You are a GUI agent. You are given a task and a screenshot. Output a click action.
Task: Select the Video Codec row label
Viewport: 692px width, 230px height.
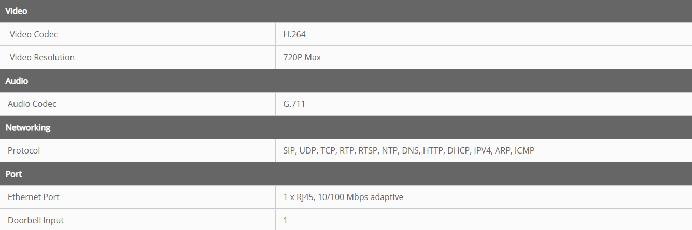34,34
